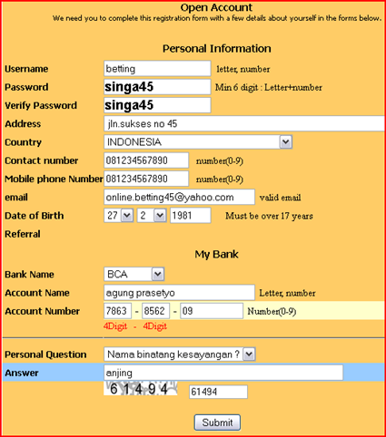Click the 'Min 6 digit : Letter+number' hint

point(269,87)
